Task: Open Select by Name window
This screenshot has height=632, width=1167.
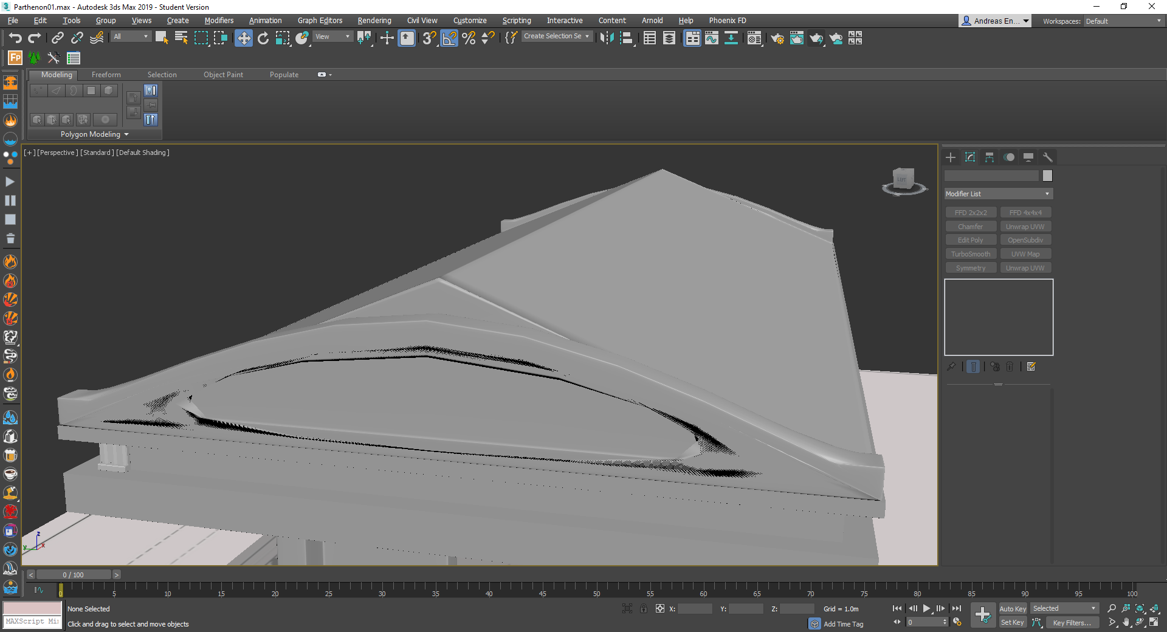Action: coord(181,38)
